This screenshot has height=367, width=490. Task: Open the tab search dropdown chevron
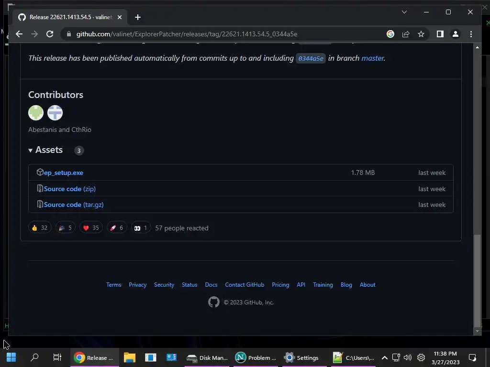[x=404, y=12]
